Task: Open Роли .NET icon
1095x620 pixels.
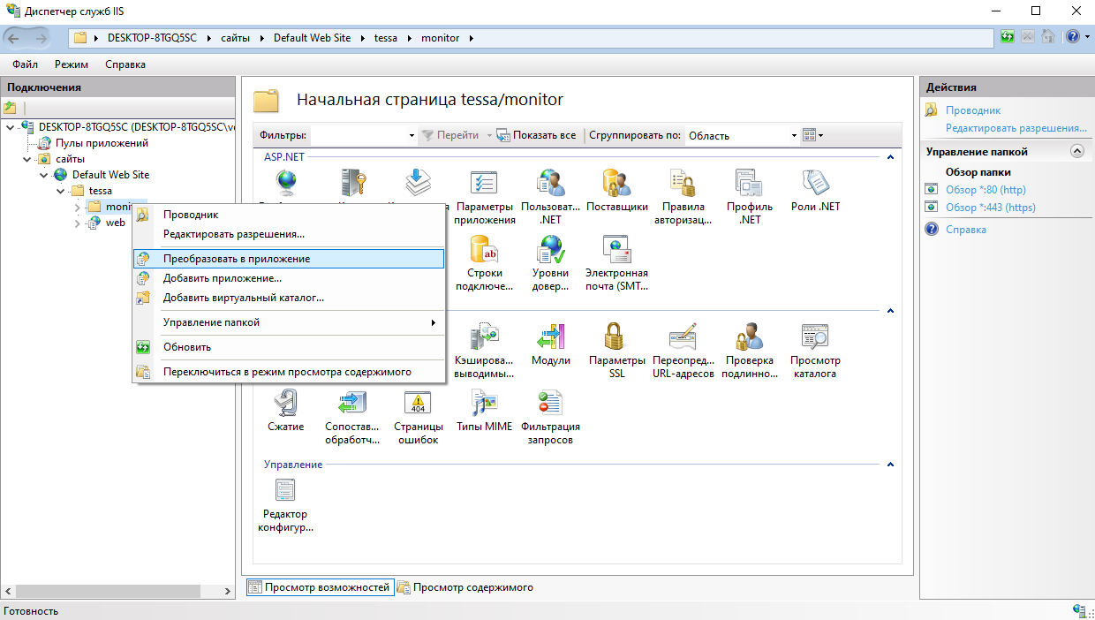Action: click(814, 183)
